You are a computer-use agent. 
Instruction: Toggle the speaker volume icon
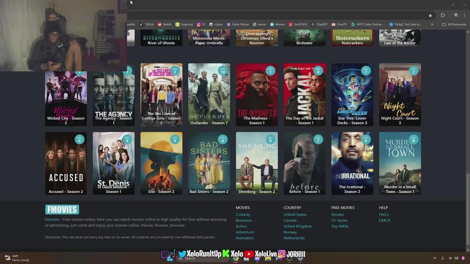(456, 258)
